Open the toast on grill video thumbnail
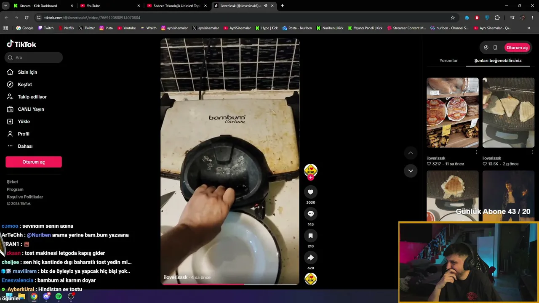539x303 pixels. [508, 113]
